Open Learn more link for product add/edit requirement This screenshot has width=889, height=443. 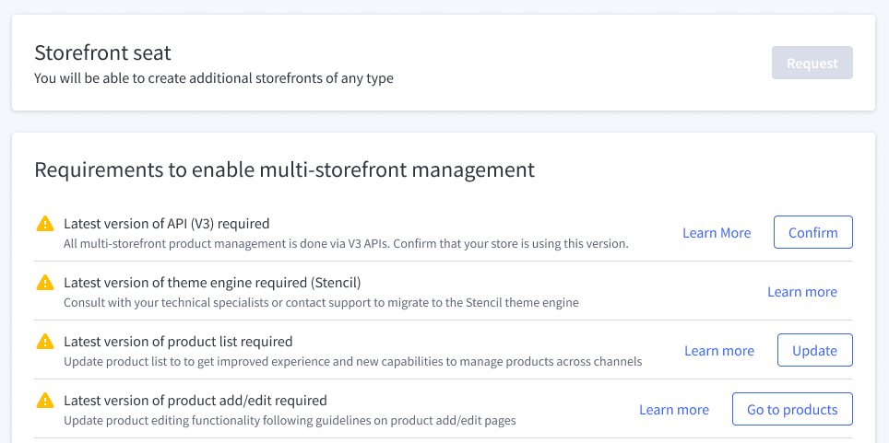tap(674, 410)
